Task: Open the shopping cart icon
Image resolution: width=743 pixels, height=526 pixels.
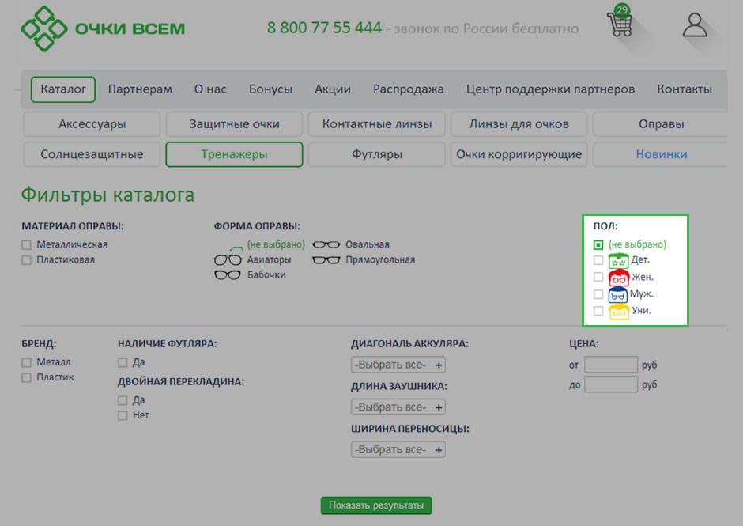Action: click(619, 24)
